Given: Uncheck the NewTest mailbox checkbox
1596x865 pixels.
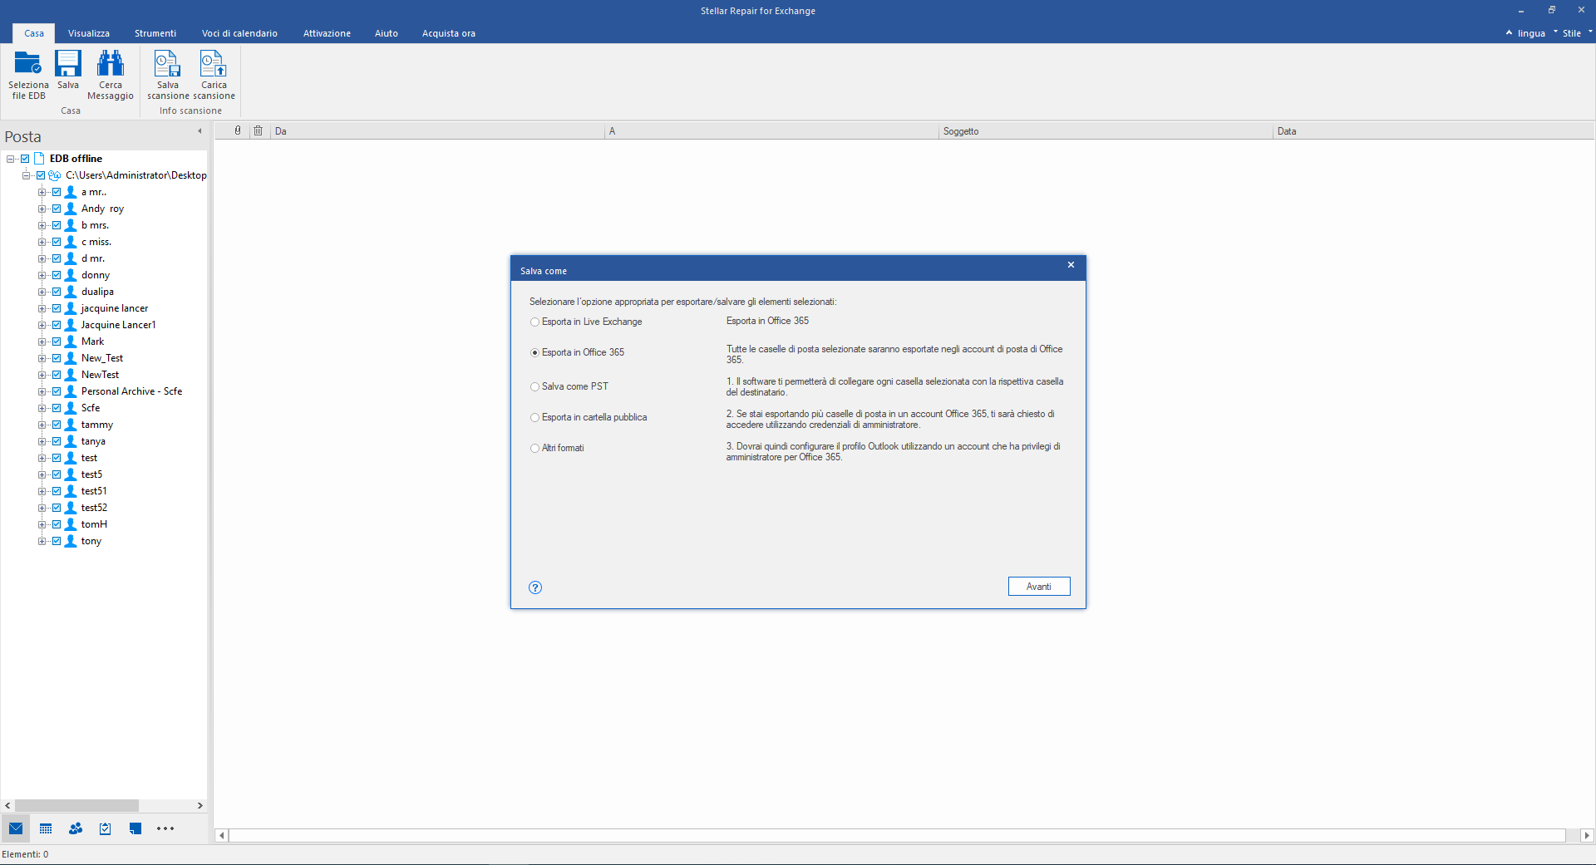Looking at the screenshot, I should (x=57, y=375).
